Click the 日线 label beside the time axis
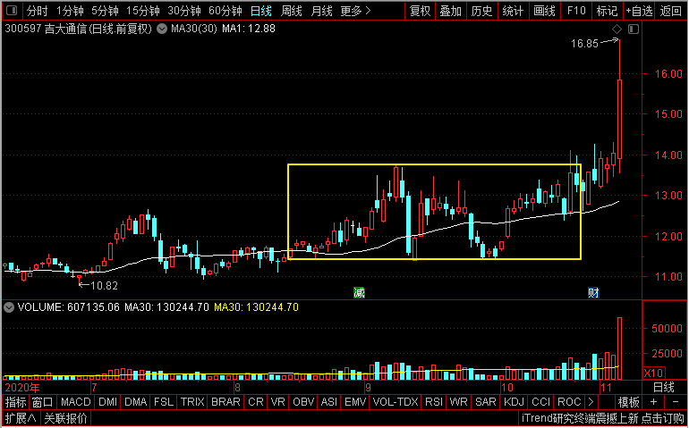 664,388
